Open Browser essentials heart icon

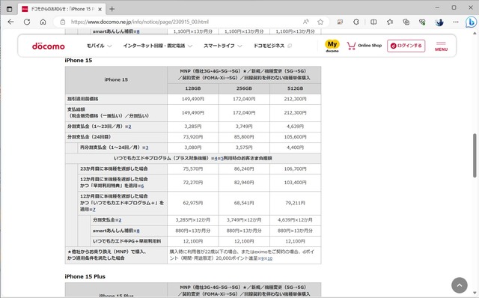(x=422, y=22)
